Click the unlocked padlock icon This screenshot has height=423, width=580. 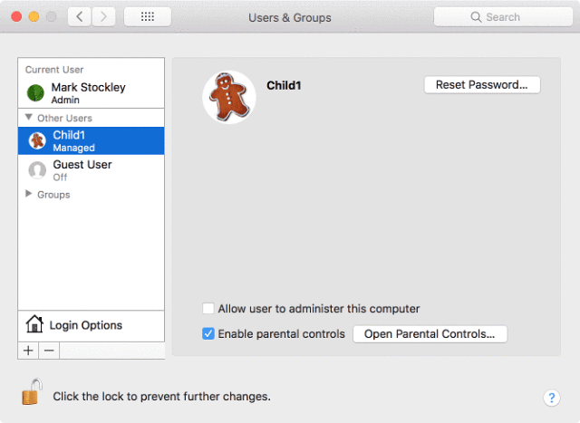coord(32,392)
